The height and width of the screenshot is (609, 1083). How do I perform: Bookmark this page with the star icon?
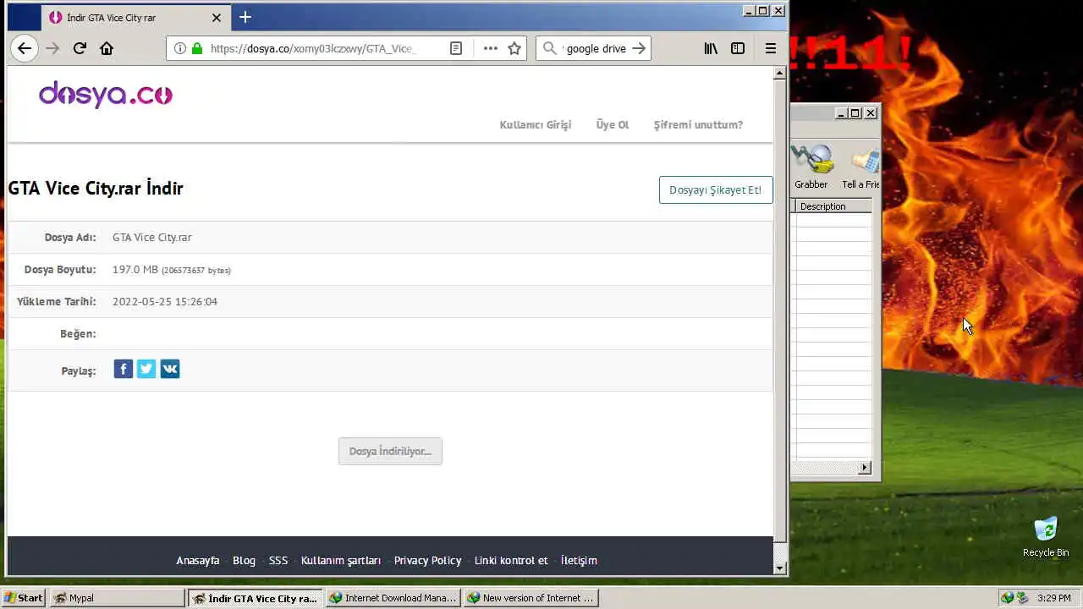[514, 48]
